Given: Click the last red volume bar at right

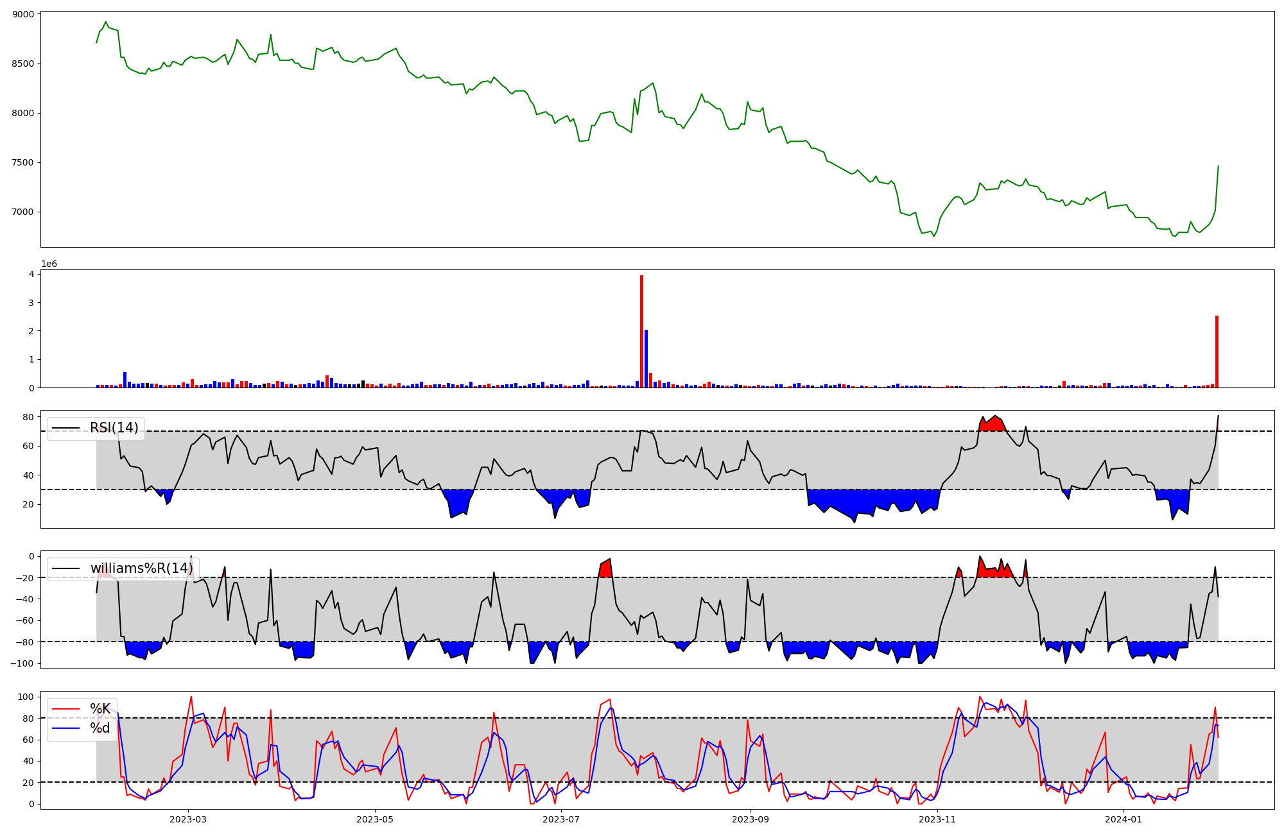Looking at the screenshot, I should (x=1217, y=353).
